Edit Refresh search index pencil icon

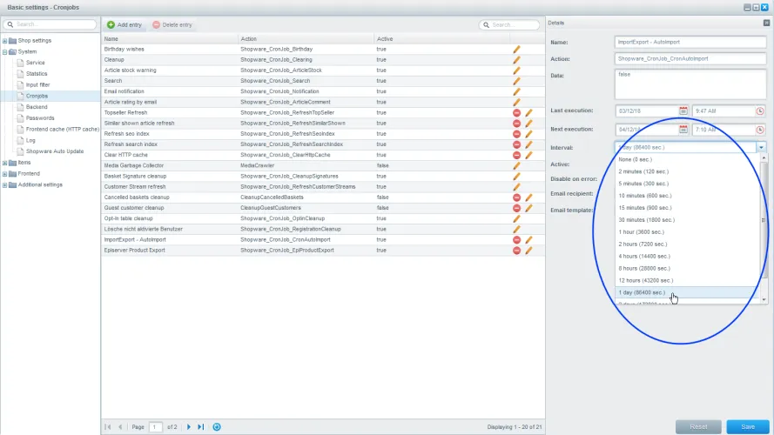pos(528,144)
